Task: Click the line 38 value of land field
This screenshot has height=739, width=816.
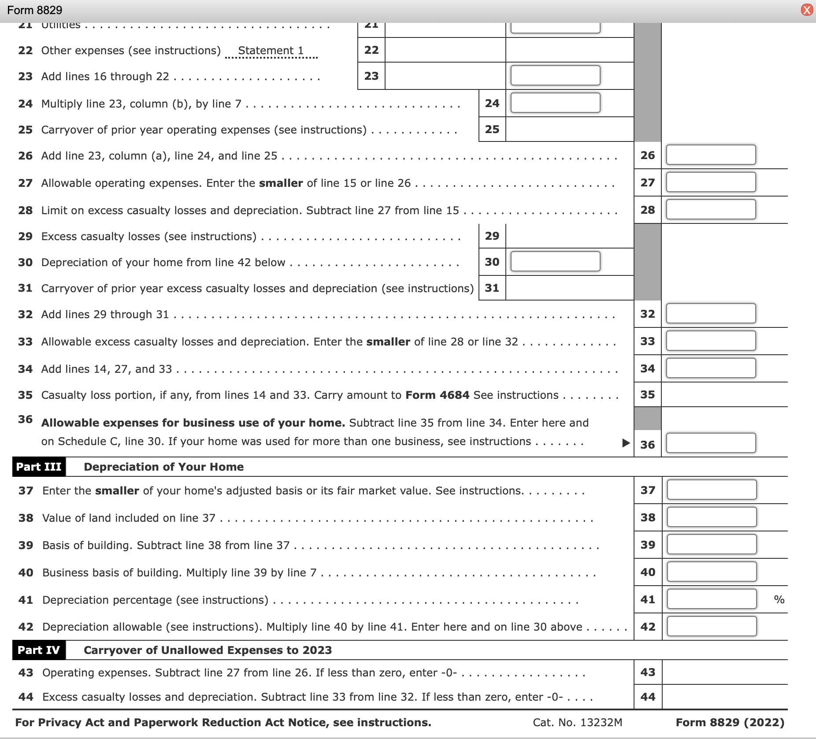Action: pyautogui.click(x=712, y=517)
